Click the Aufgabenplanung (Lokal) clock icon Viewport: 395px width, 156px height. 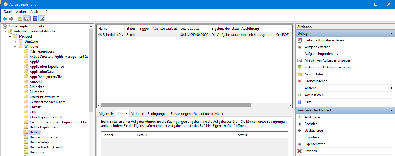5,26
